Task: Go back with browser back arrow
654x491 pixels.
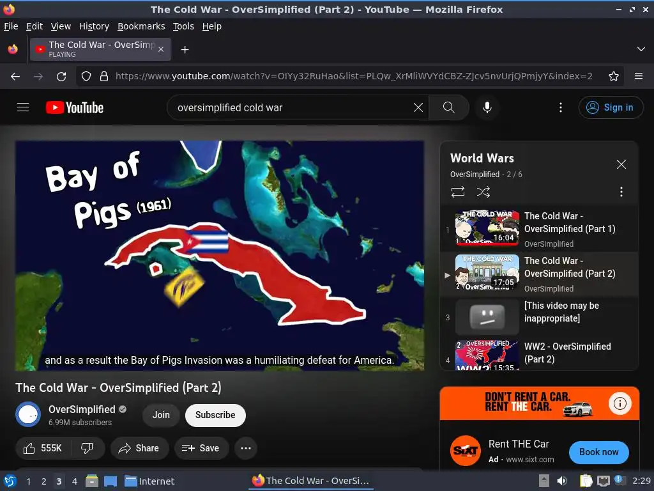Action: [x=15, y=77]
